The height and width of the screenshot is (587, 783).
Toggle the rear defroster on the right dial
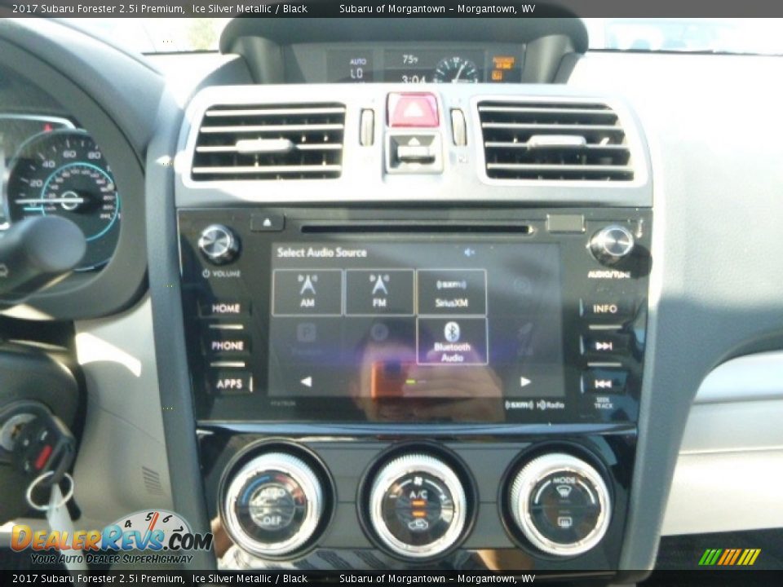pyautogui.click(x=564, y=521)
